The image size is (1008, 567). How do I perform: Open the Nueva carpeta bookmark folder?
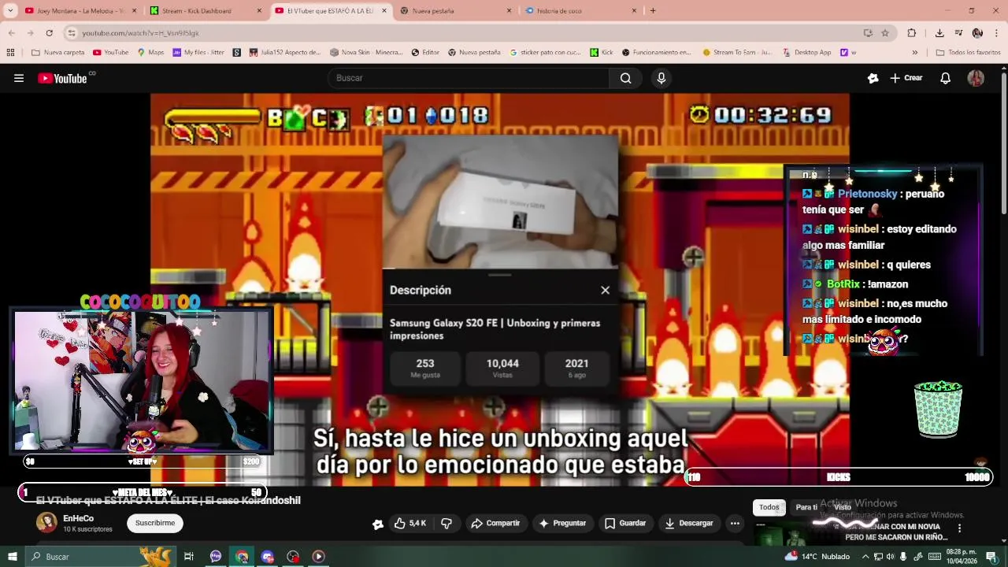pos(57,53)
